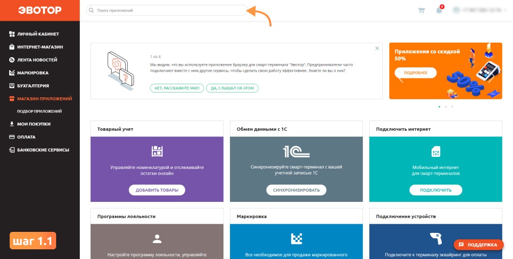Open the notifications bell icon
This screenshot has width=513, height=259.
(x=439, y=11)
